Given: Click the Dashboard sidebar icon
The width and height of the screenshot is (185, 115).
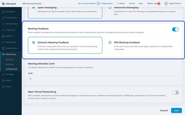Looking at the screenshot, I should [x=3, y=11].
